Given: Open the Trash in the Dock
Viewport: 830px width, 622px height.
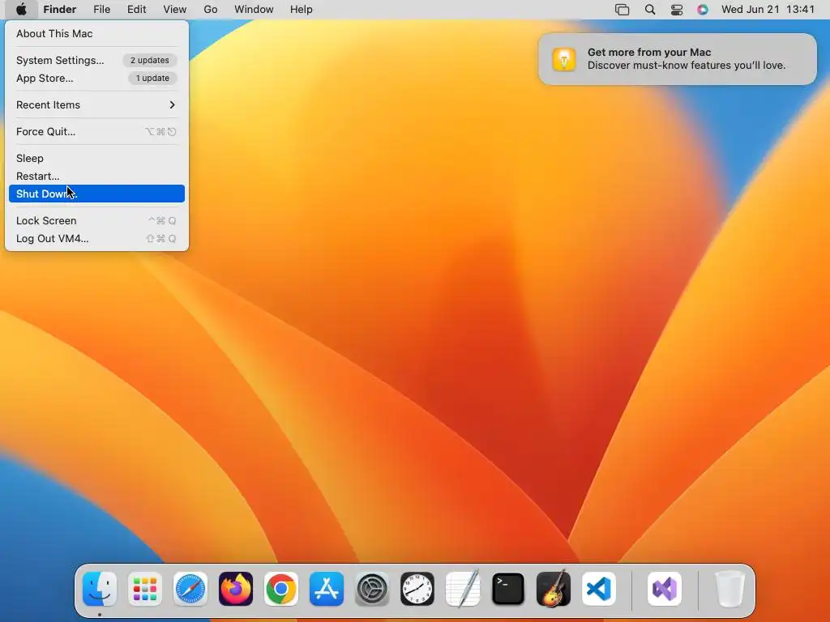Looking at the screenshot, I should click(x=730, y=589).
